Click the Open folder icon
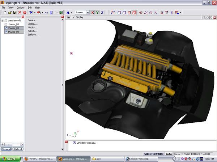 [x=9, y=12]
